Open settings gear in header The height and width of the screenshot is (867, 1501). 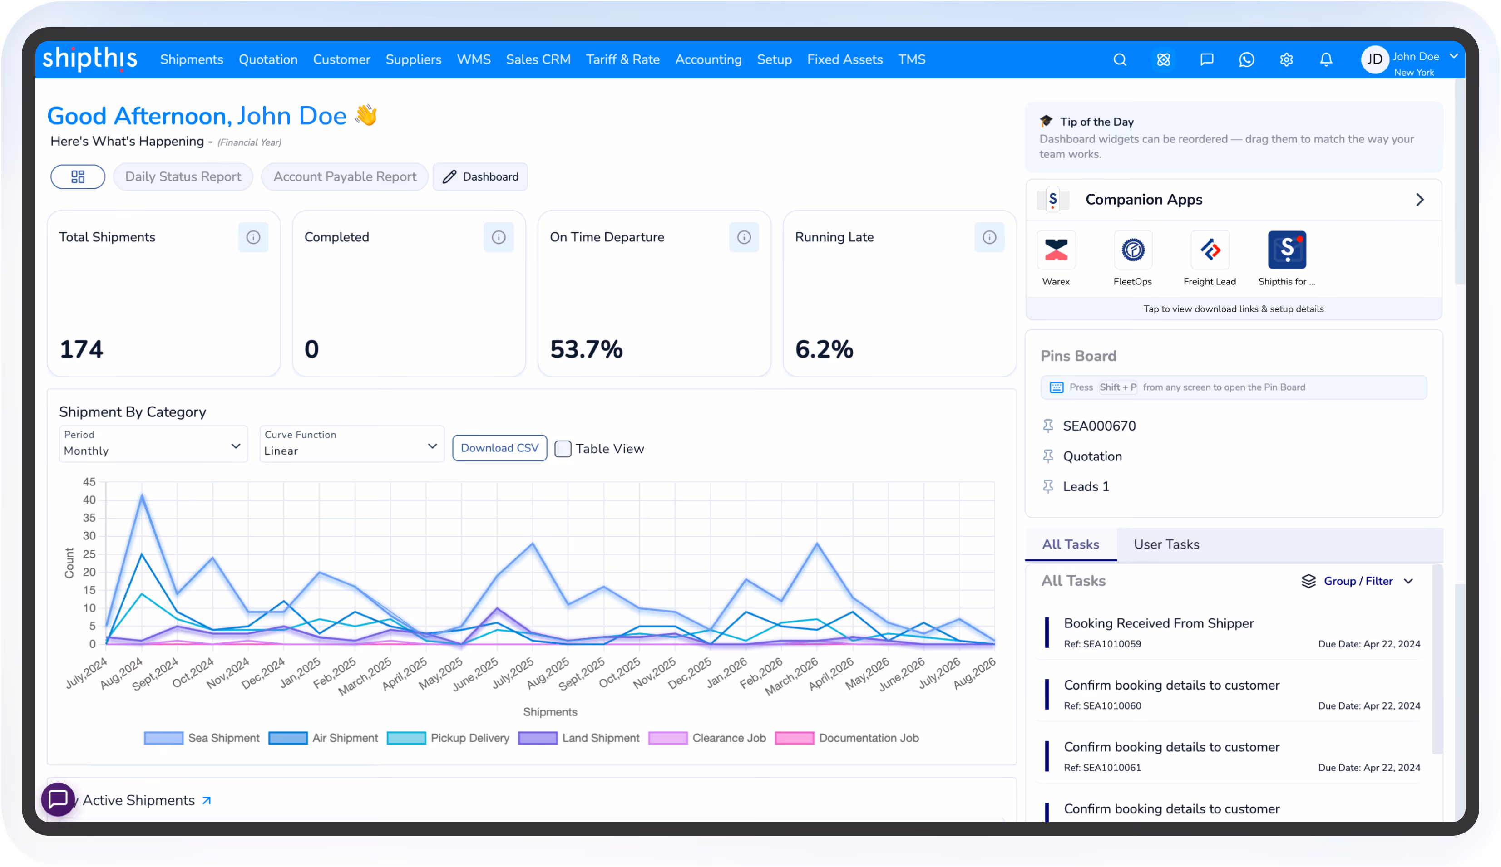[1286, 59]
